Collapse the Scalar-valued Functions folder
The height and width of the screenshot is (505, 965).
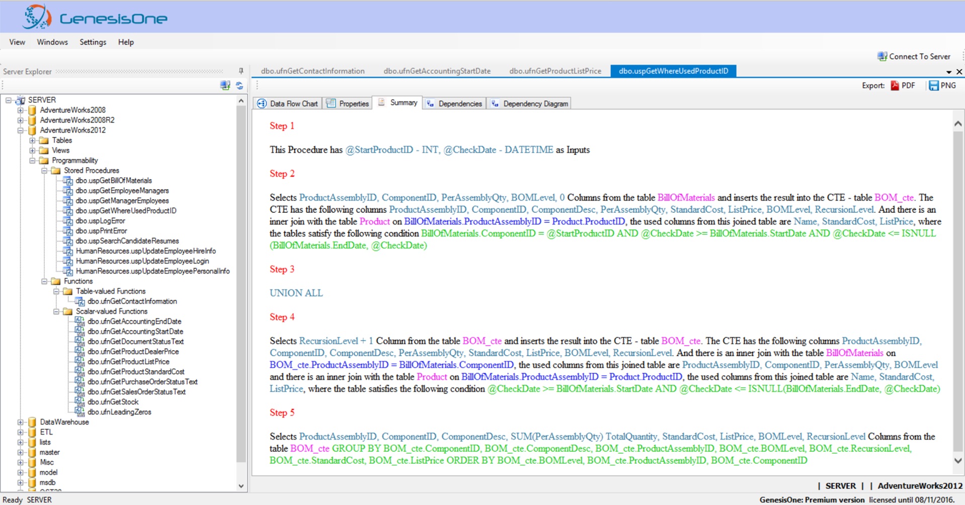(56, 311)
